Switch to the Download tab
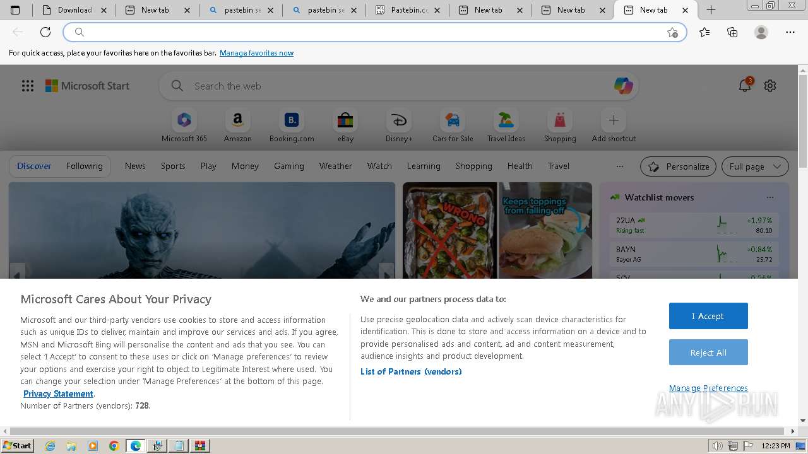This screenshot has width=808, height=454. coord(74,10)
